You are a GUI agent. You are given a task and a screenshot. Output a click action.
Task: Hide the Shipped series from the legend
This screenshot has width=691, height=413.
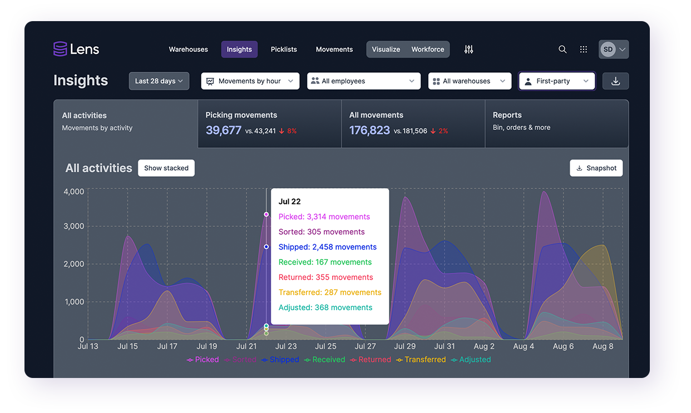point(284,360)
